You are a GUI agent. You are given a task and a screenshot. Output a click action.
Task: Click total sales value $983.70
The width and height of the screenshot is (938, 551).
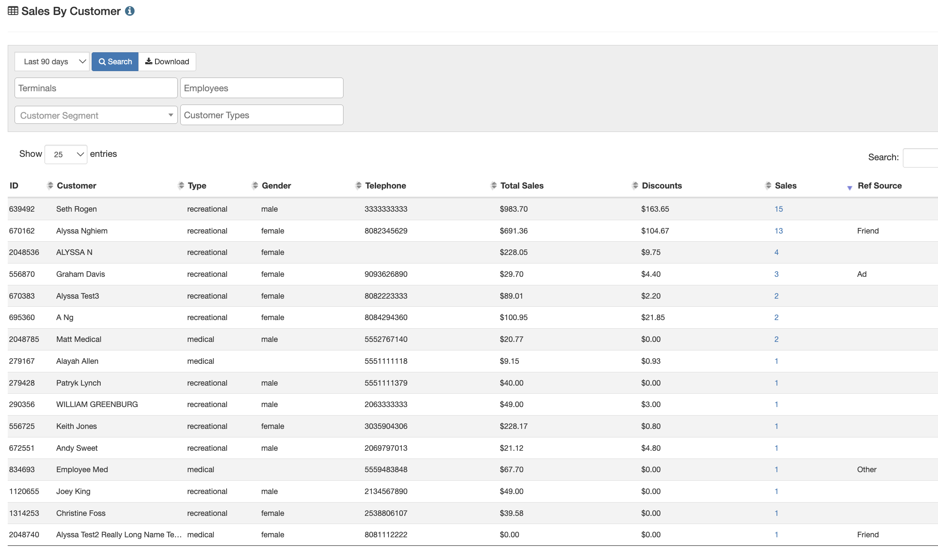click(514, 209)
